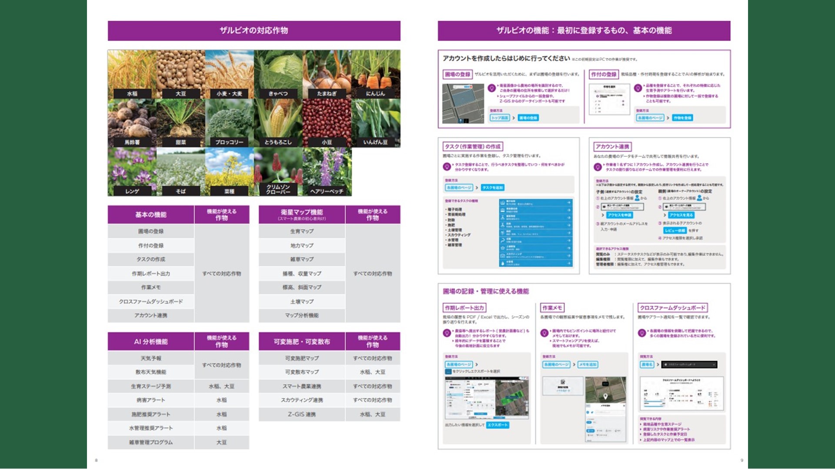
Task: Click 各圃場のページ button beside タスクを追加
Action: (x=459, y=188)
